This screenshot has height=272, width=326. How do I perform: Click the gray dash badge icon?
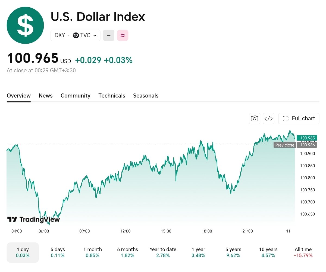(109, 35)
